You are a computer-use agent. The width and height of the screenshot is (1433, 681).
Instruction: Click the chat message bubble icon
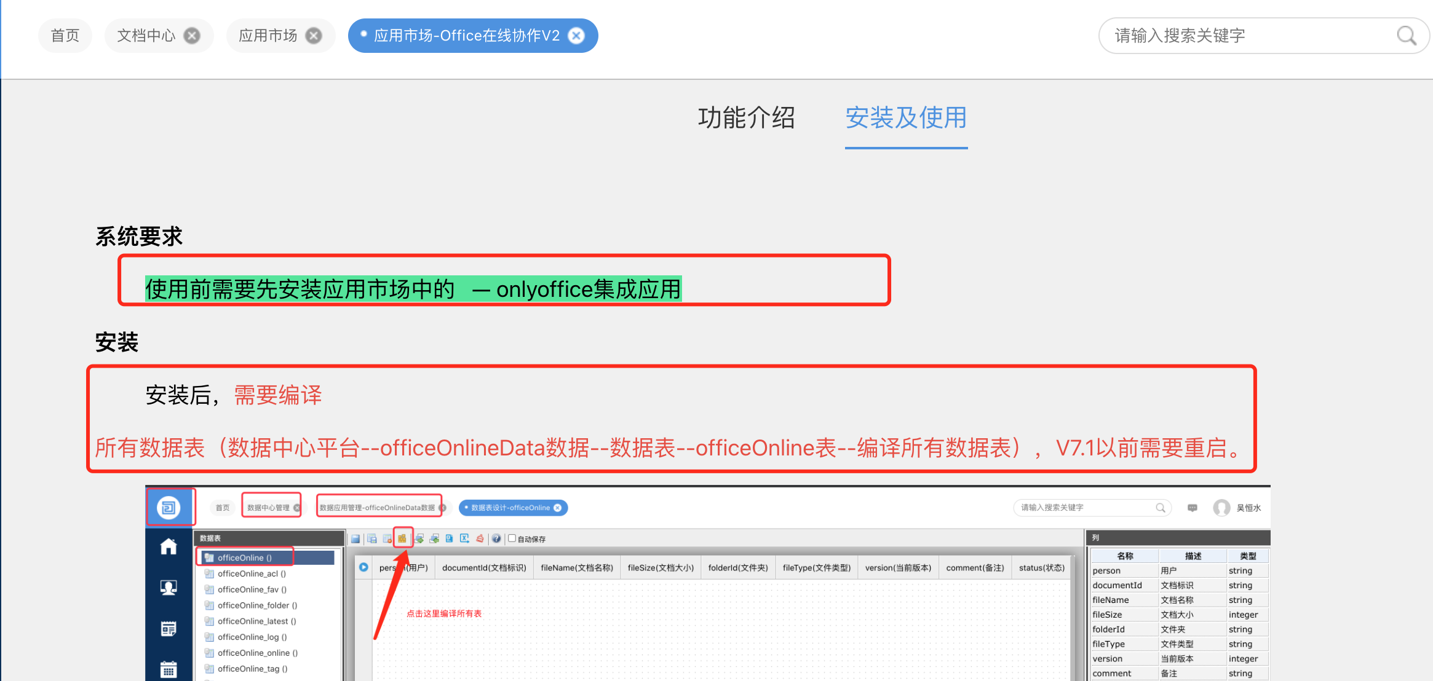coord(1192,508)
